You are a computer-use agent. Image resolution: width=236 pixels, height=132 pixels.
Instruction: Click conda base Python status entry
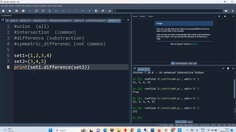[x=187, y=125]
